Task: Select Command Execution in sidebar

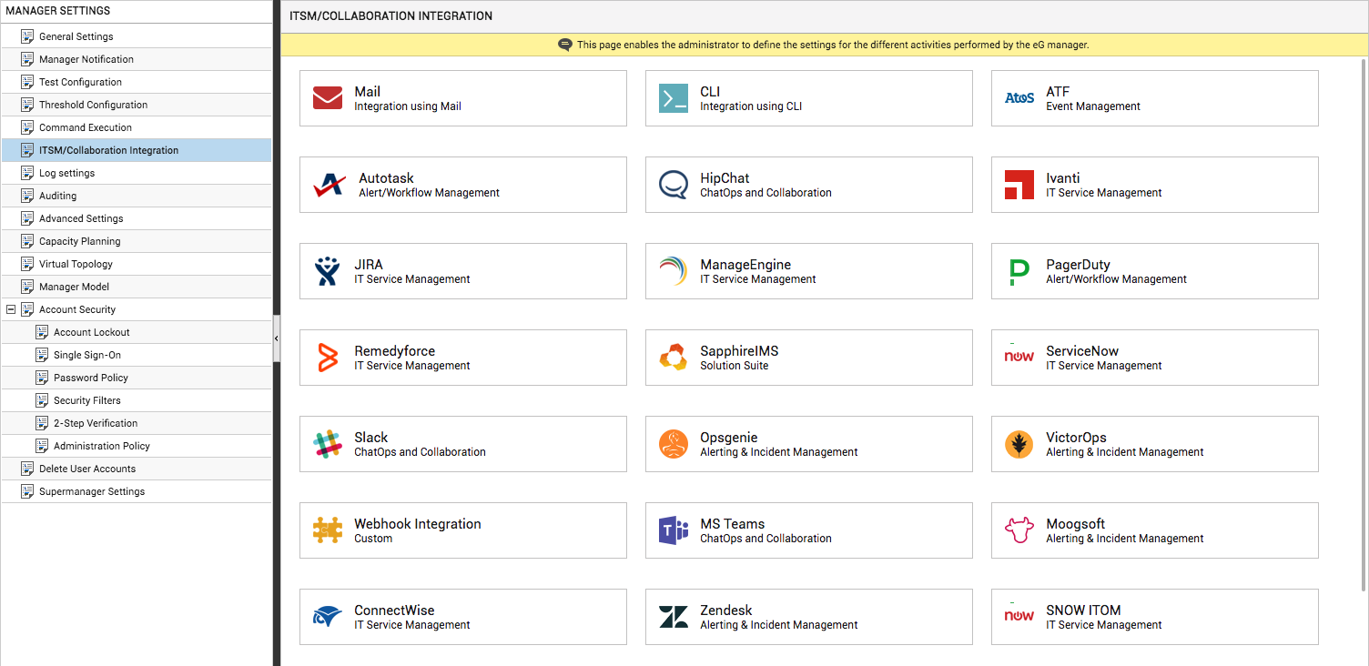Action: [x=86, y=127]
